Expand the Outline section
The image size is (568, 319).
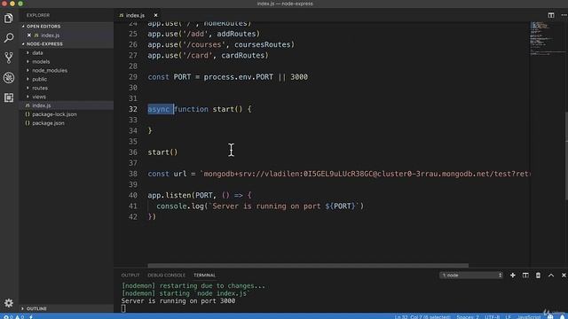point(36,308)
